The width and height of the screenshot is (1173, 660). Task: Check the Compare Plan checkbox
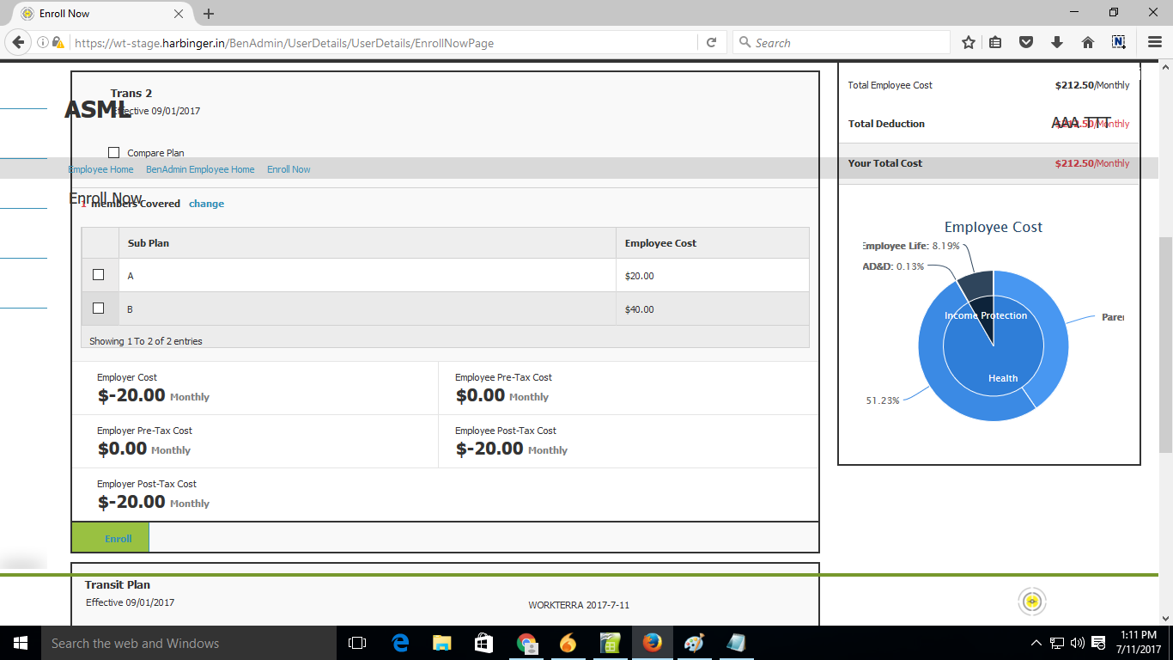point(114,153)
